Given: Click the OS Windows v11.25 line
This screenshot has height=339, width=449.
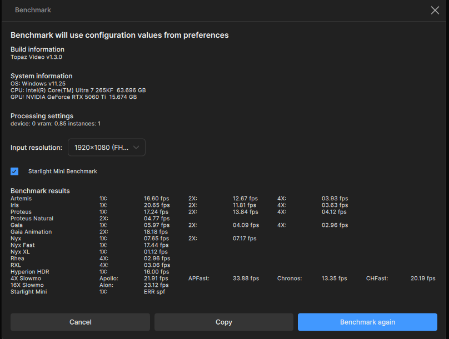Looking at the screenshot, I should (x=38, y=83).
